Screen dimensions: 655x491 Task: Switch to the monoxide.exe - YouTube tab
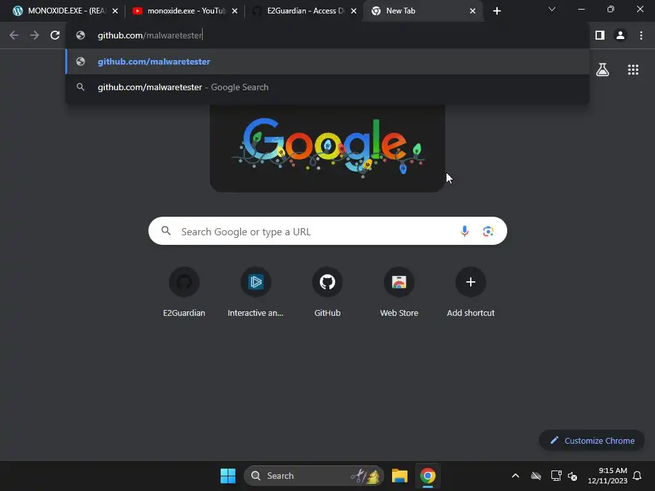(x=184, y=11)
